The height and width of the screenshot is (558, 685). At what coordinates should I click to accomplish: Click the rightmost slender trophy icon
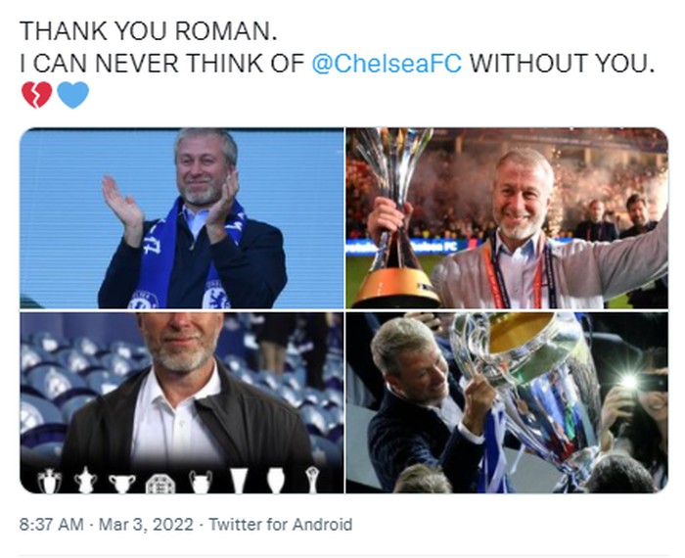[x=312, y=481]
